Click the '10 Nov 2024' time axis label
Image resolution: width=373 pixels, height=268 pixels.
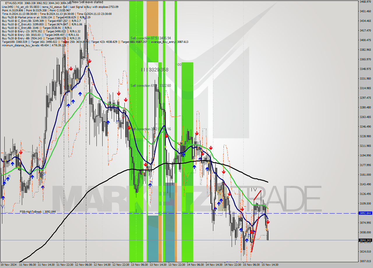(x=8, y=265)
